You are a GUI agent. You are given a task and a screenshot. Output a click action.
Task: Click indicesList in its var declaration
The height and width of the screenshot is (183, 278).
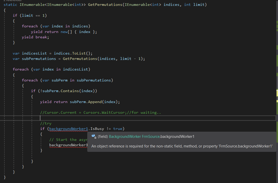(x=34, y=53)
